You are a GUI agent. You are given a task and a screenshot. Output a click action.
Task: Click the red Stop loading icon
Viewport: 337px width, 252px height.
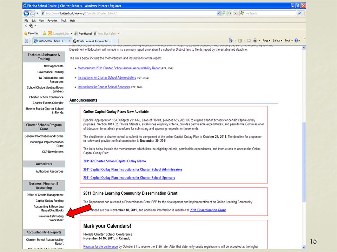(x=235, y=13)
